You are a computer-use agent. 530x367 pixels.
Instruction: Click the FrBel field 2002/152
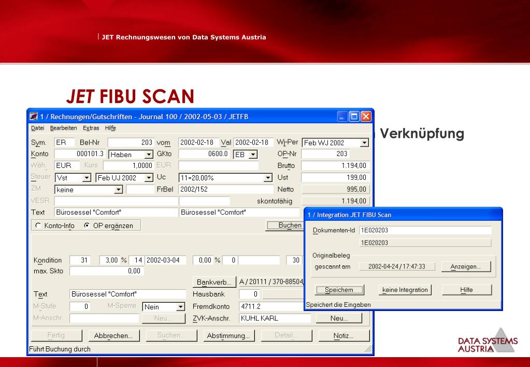tap(226, 189)
